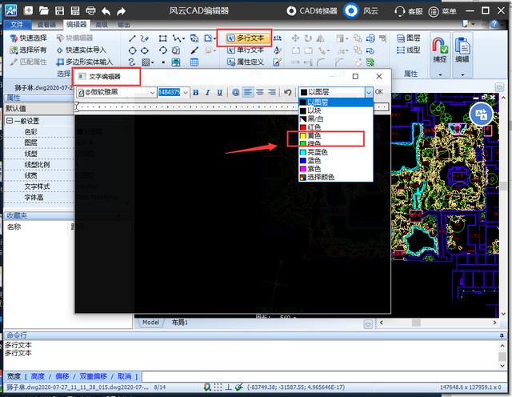
Task: Open the hatch tool dropdown arrow
Action: pos(153,62)
